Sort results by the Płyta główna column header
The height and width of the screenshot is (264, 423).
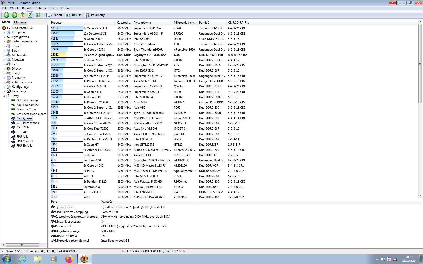pos(152,23)
